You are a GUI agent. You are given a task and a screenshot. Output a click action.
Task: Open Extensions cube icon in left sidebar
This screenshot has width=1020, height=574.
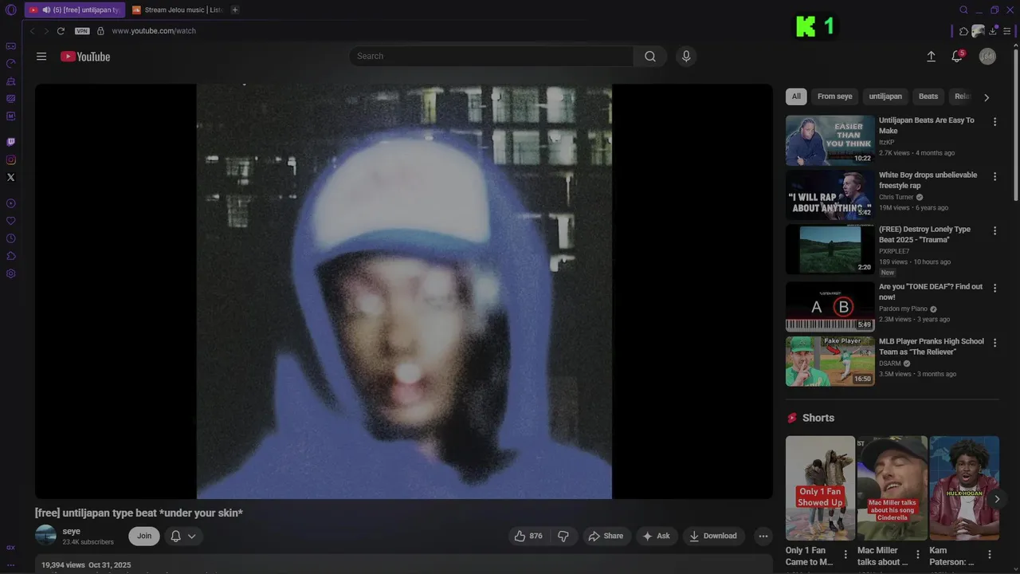[10, 256]
